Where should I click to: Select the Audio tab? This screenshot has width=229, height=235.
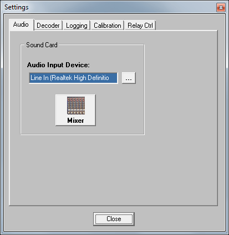pos(21,24)
